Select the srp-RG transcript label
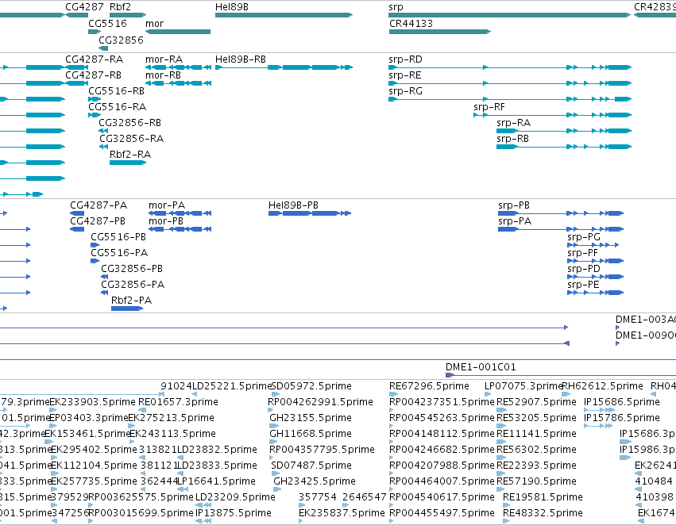 [x=405, y=90]
